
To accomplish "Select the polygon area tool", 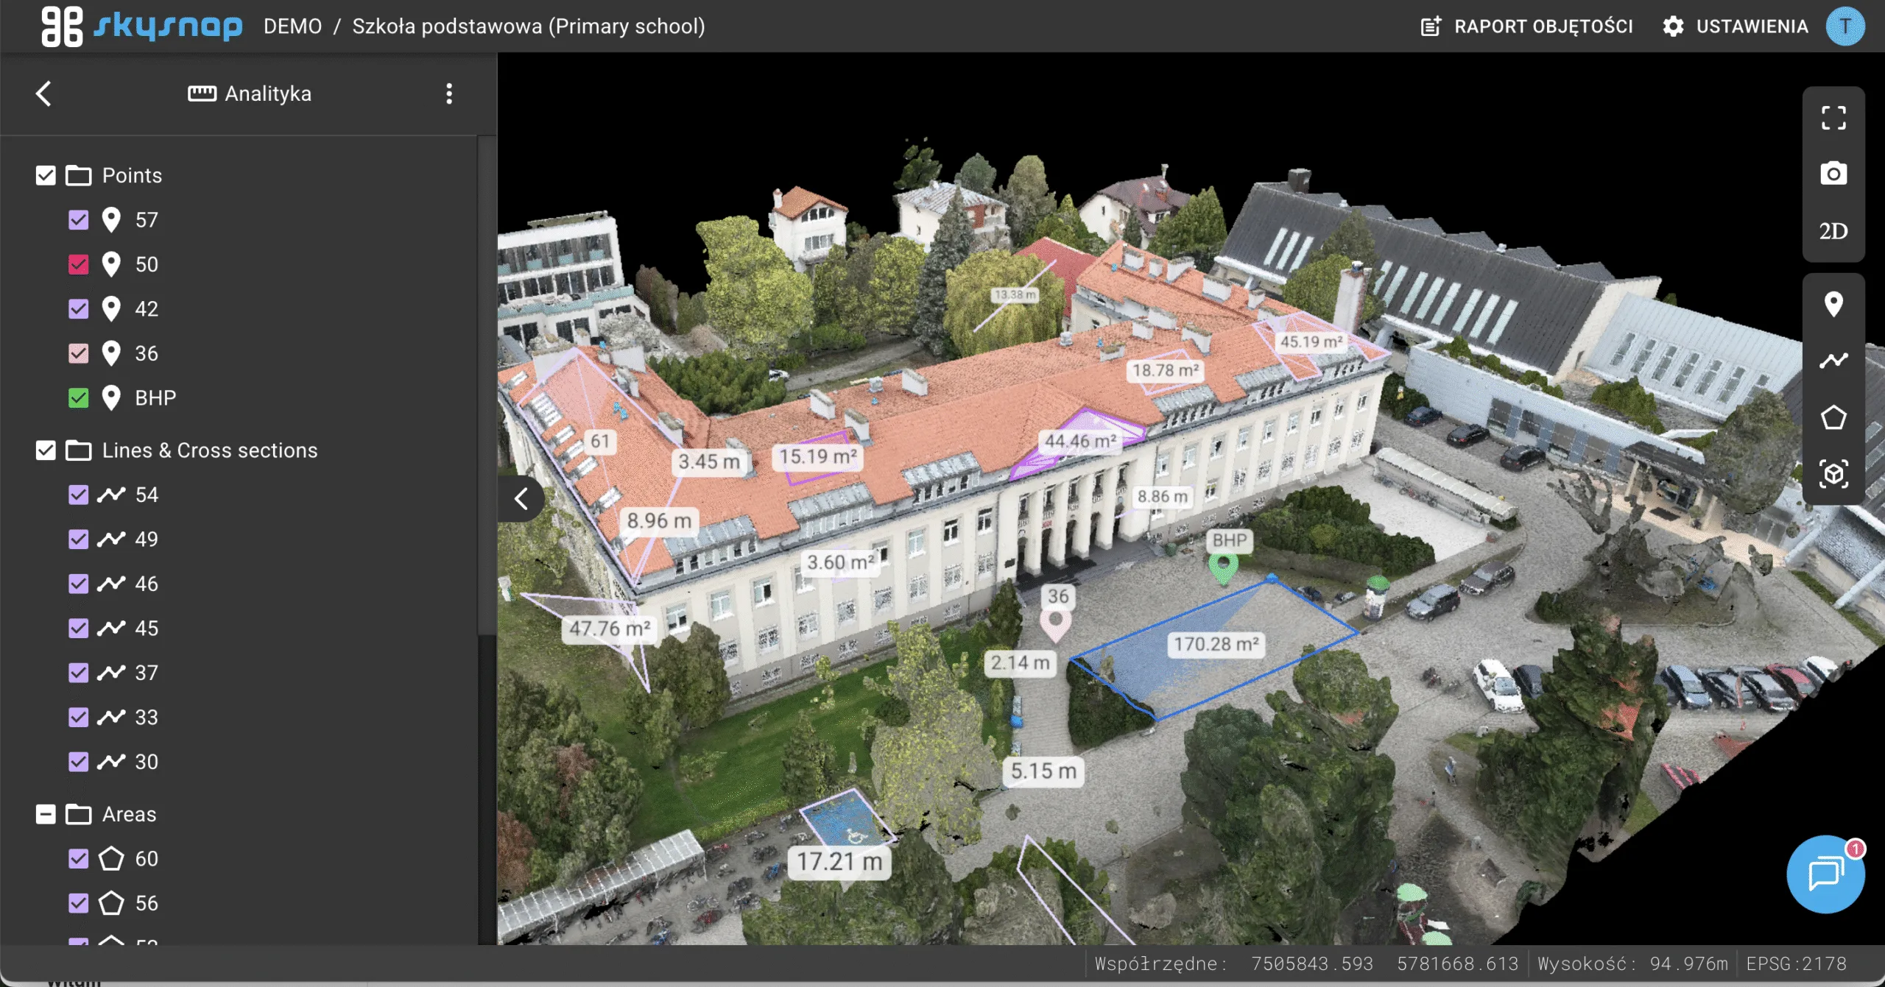I will [1833, 417].
